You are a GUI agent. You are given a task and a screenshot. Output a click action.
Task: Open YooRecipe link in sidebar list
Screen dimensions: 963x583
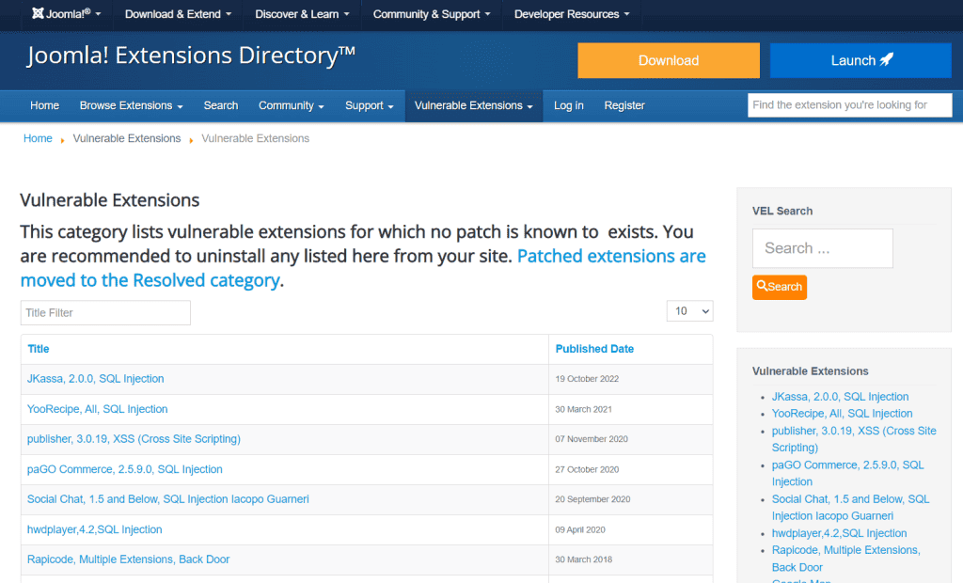click(842, 414)
